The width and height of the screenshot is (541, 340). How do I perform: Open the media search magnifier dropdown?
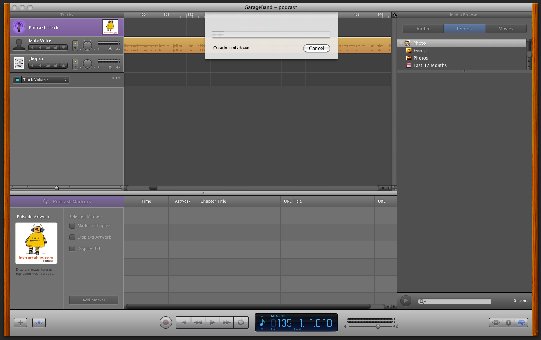tap(422, 301)
